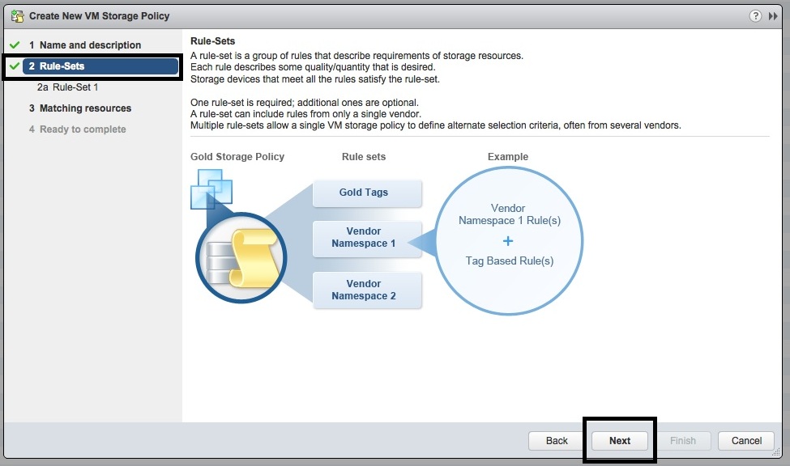
Task: Select step 2 Rule-Sets in sidebar
Action: (x=62, y=66)
